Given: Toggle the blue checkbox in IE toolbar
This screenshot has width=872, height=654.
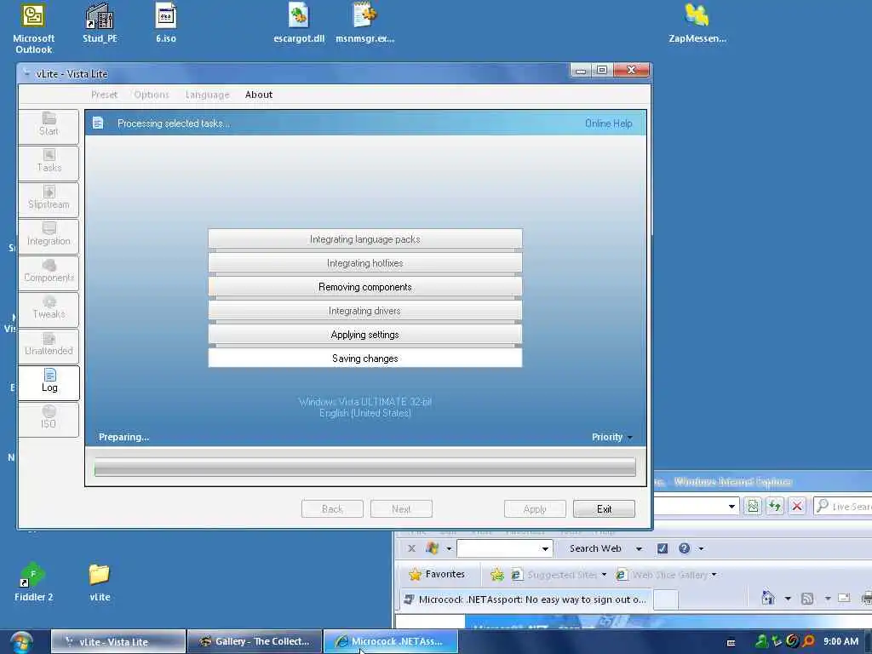Looking at the screenshot, I should (663, 548).
